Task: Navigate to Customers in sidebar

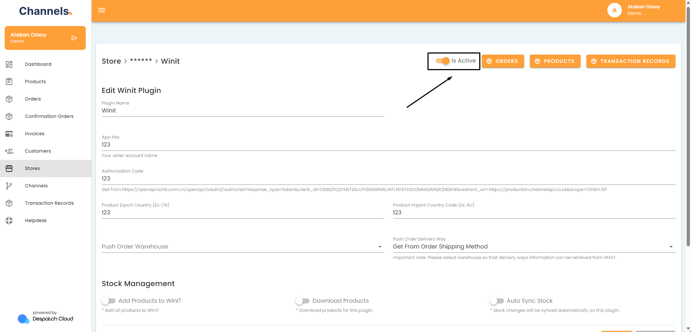Action: (46, 151)
